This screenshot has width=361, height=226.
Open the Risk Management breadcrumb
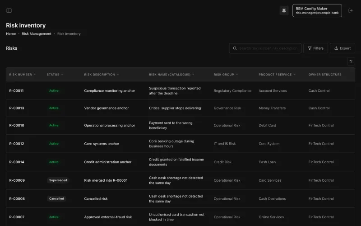[x=37, y=33]
